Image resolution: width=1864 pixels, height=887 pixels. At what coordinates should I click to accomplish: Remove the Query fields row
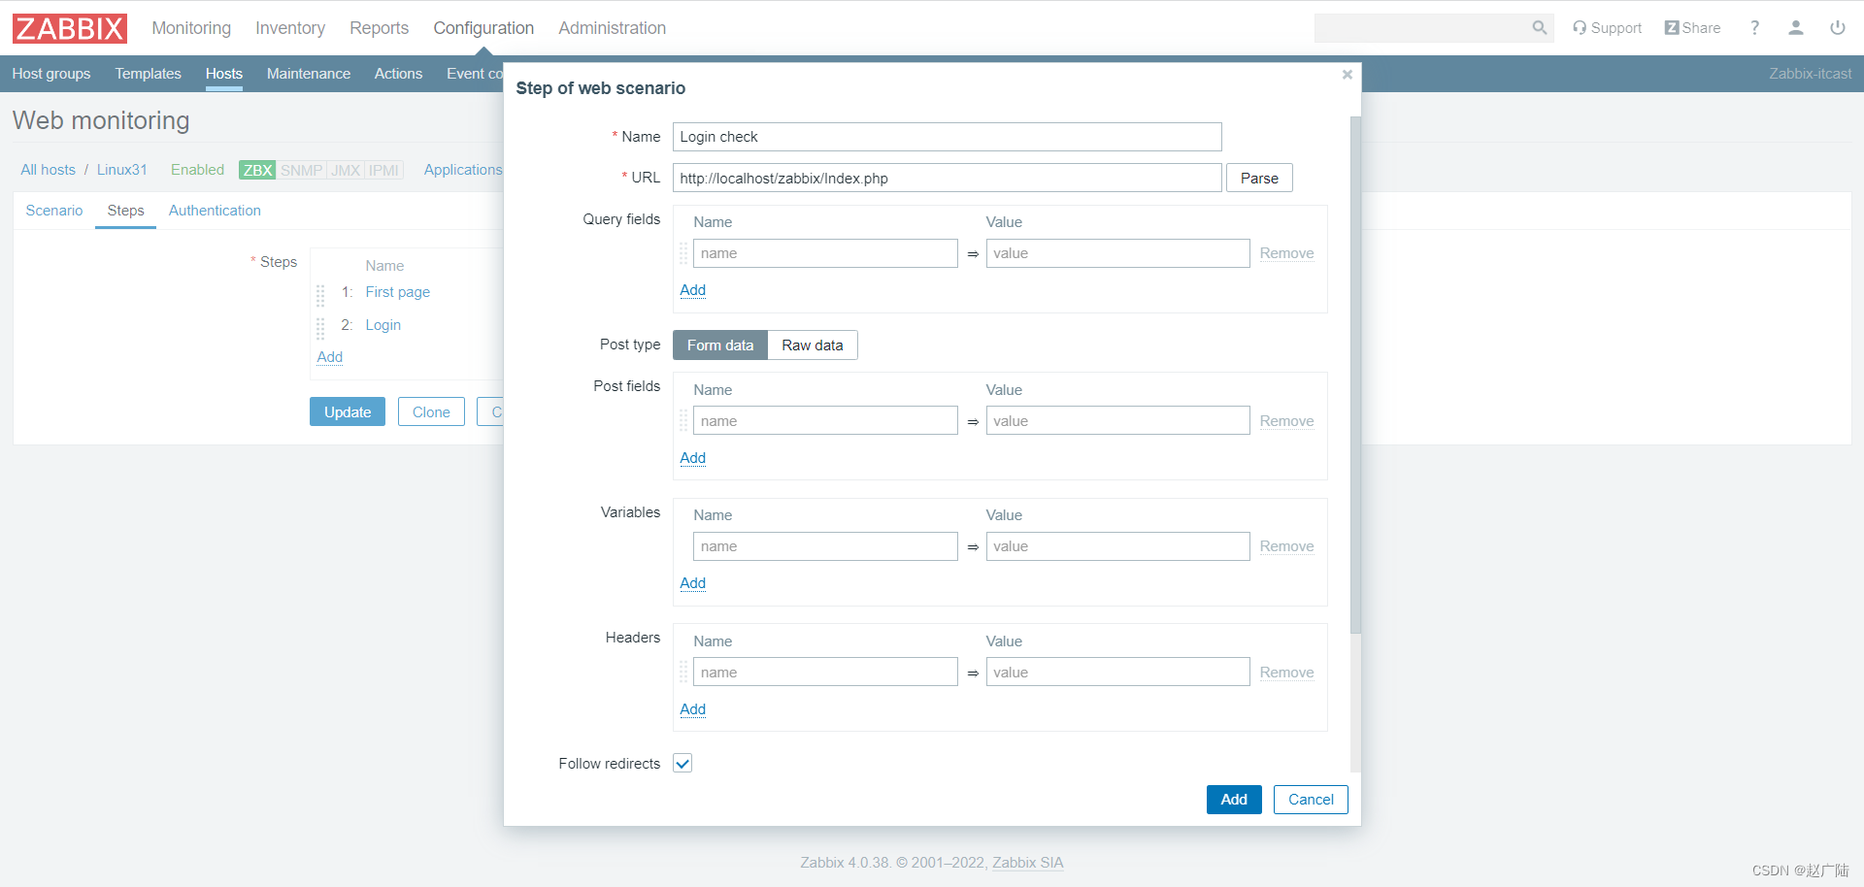click(x=1286, y=253)
